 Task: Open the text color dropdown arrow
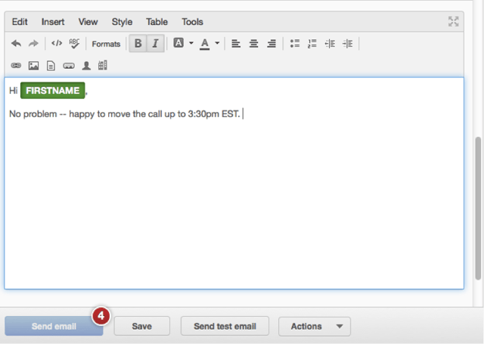tap(217, 43)
